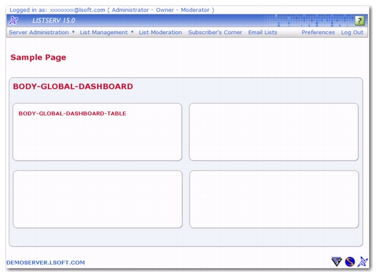Click the DEMOSERVER.LSOFT.COM link

[x=46, y=262]
